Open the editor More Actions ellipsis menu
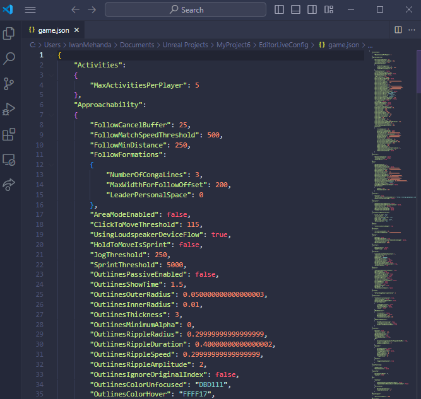421x399 pixels. pos(411,30)
